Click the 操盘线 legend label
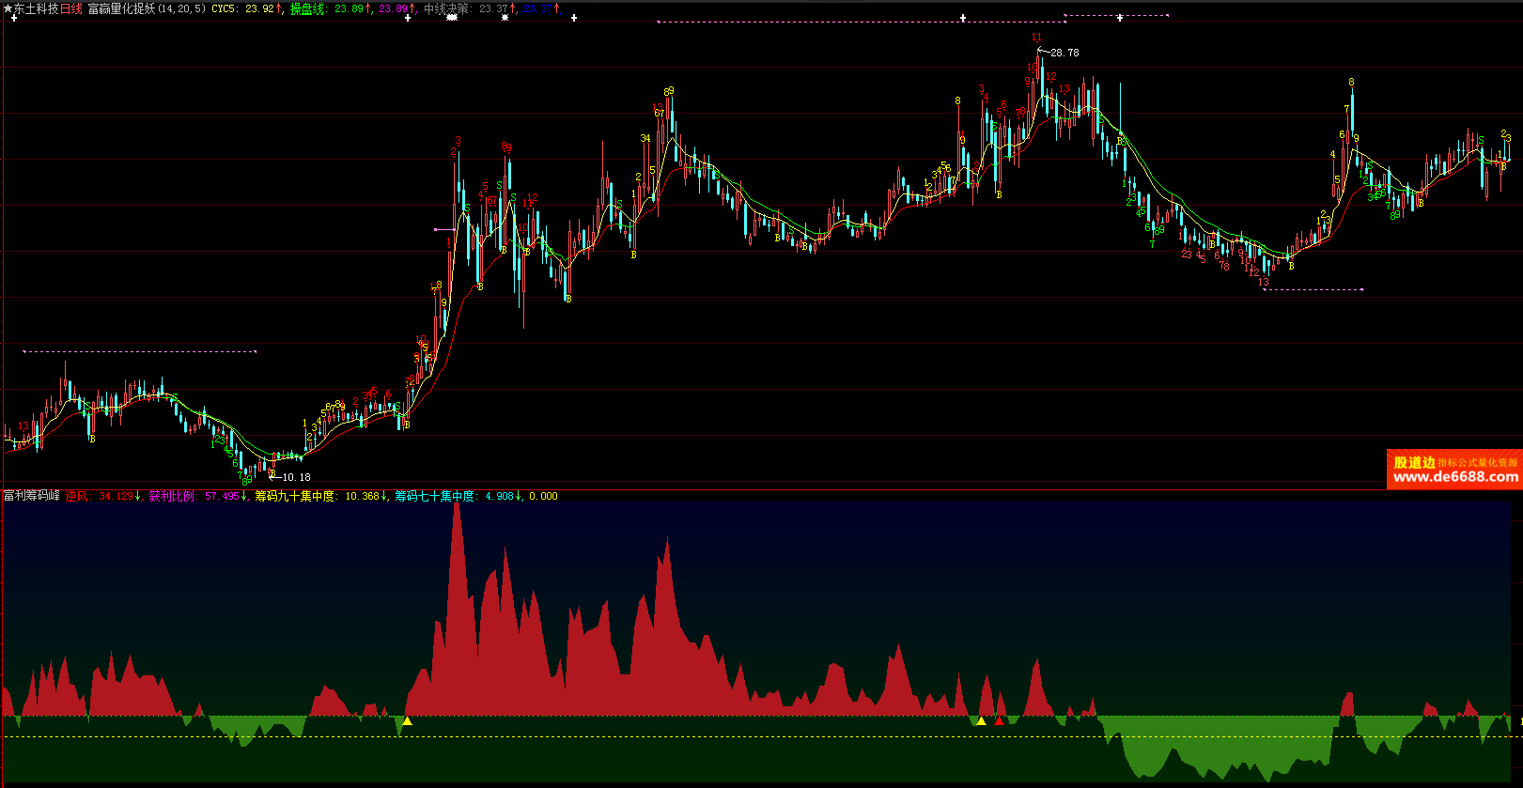This screenshot has width=1523, height=788. pyautogui.click(x=309, y=8)
